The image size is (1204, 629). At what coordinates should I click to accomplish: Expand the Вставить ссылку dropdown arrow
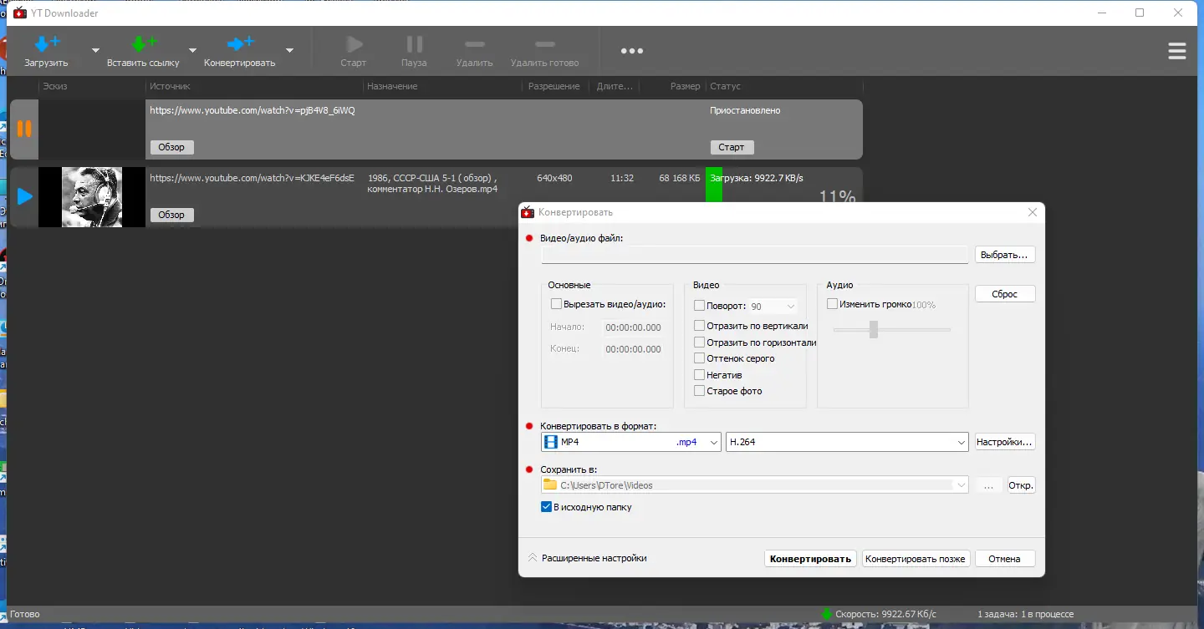click(192, 50)
